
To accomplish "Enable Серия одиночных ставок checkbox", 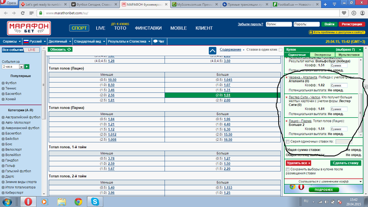I will [288, 142].
